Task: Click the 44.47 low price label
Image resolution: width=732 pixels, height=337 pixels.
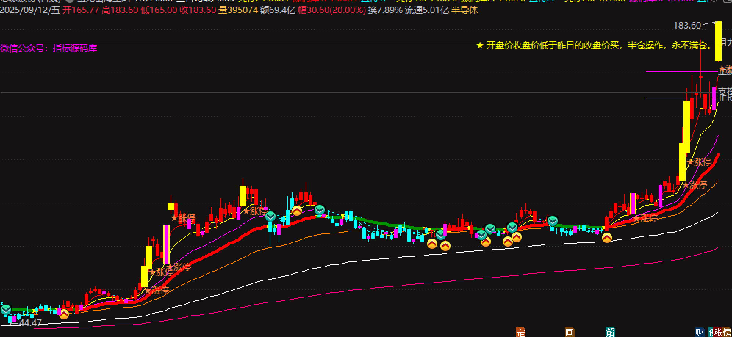Action: pos(30,323)
